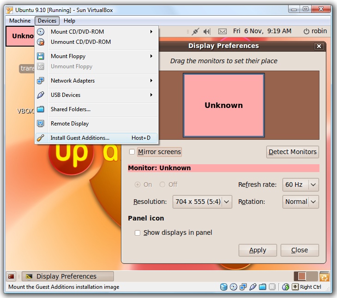Choose Shared Folders... menu entry
Viewport: 337px width, 298px height.
[x=96, y=109]
